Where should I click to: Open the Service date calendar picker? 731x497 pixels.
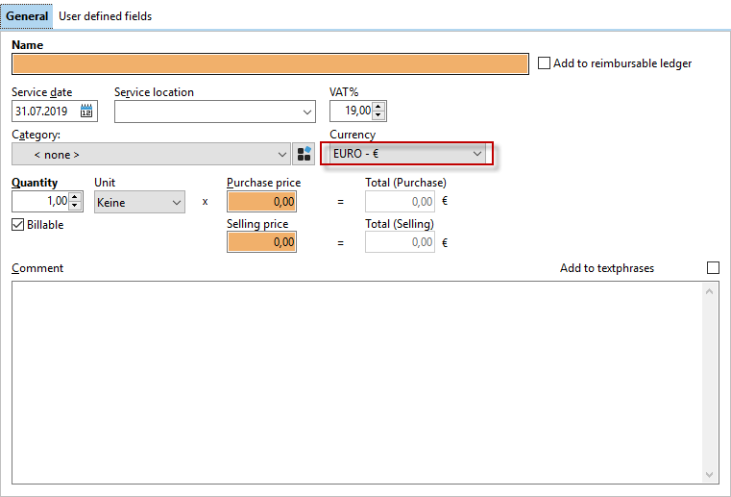coord(86,112)
